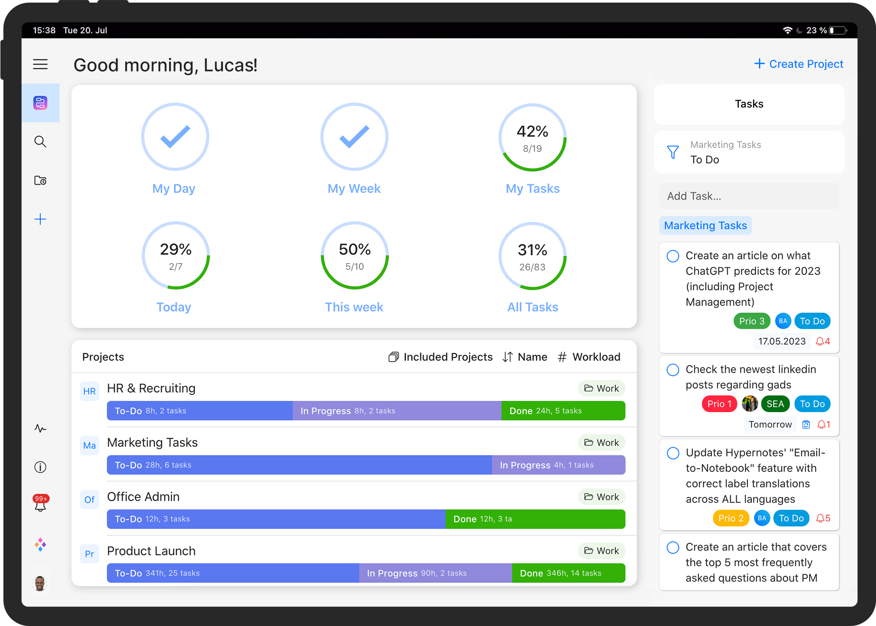Image resolution: width=876 pixels, height=626 pixels.
Task: Open the Today 29% widget
Action: tap(175, 267)
